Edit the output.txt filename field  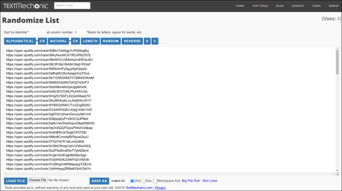point(119,181)
